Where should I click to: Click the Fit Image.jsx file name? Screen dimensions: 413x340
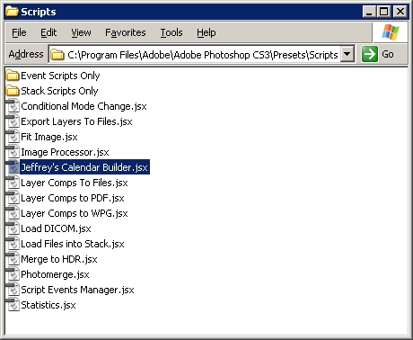click(49, 137)
